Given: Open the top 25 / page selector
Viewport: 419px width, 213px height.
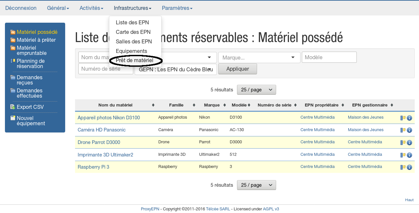Looking at the screenshot, I should [x=256, y=90].
